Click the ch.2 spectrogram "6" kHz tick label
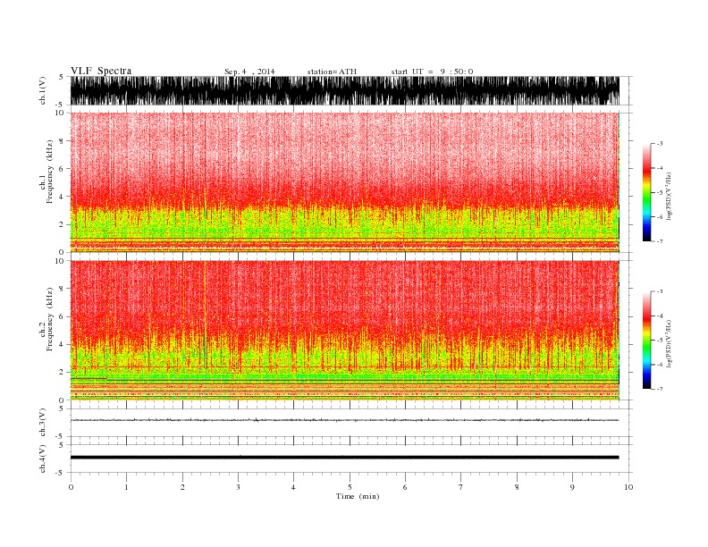708x547 pixels. pos(62,316)
